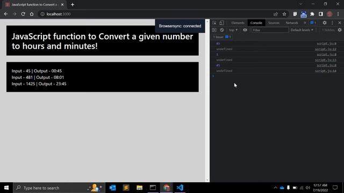Open the Chrome profile avatar
Screen dimensions: 344x193
pos(329,14)
